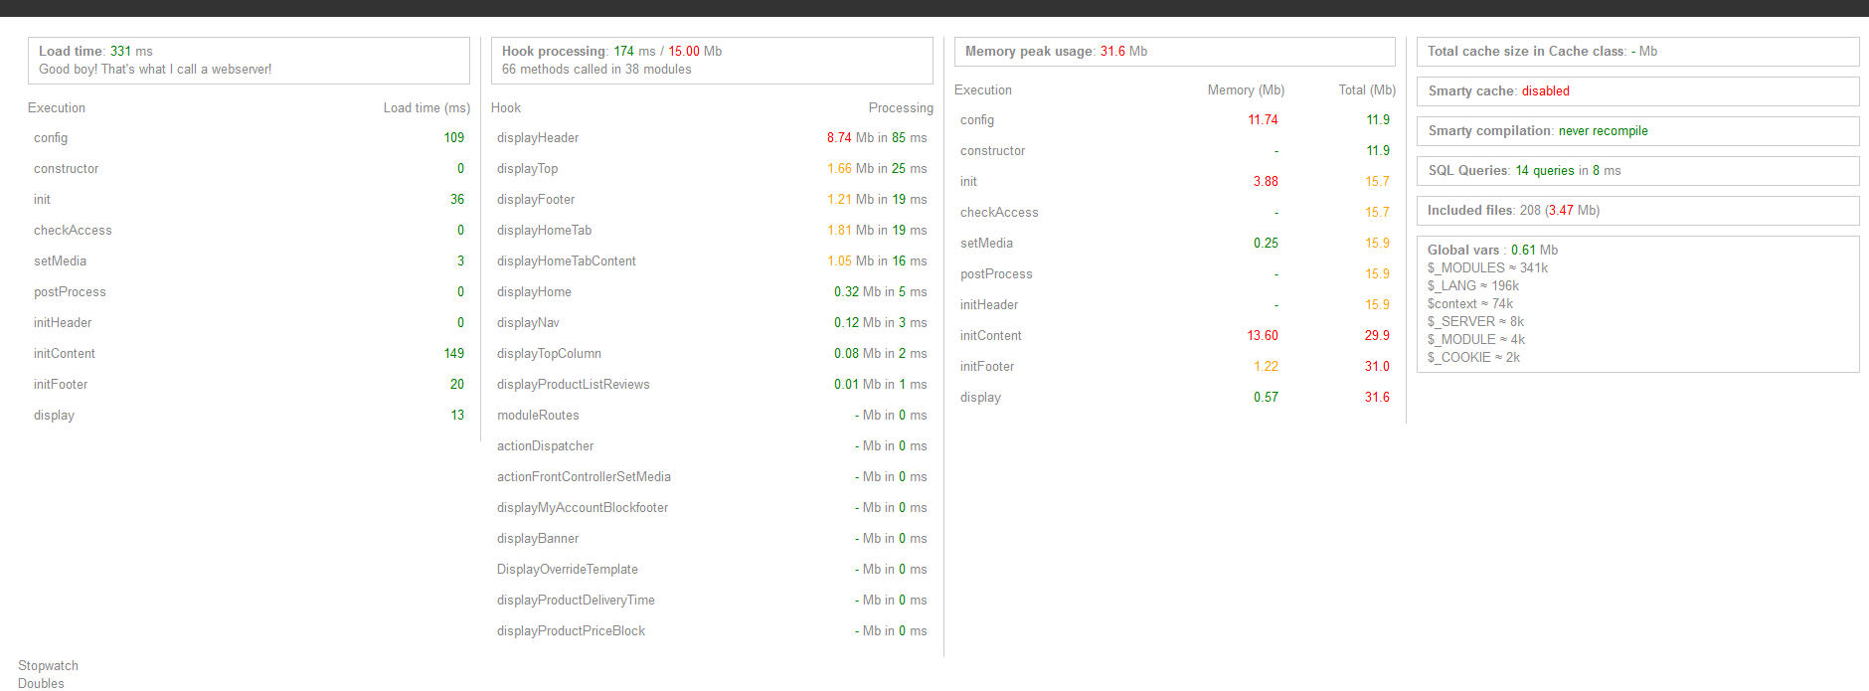Click the Doubles link
The image size is (1869, 691).
coord(41,683)
